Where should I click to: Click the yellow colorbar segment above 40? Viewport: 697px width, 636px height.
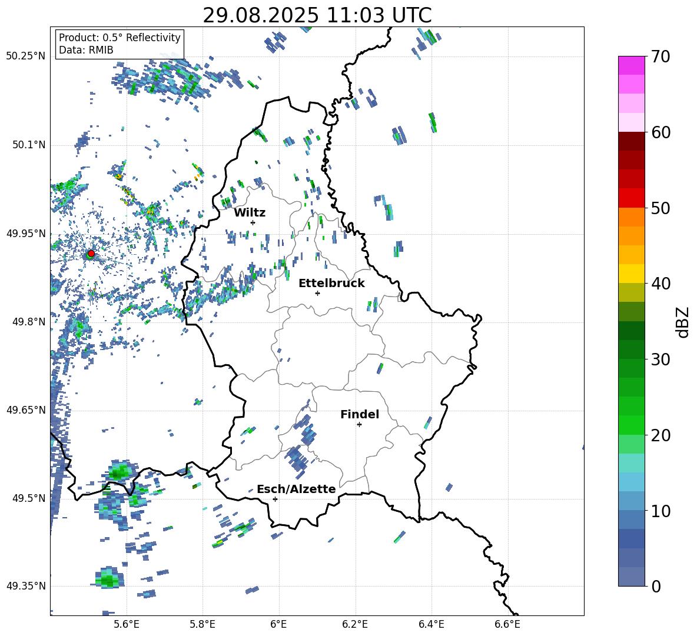(x=632, y=274)
